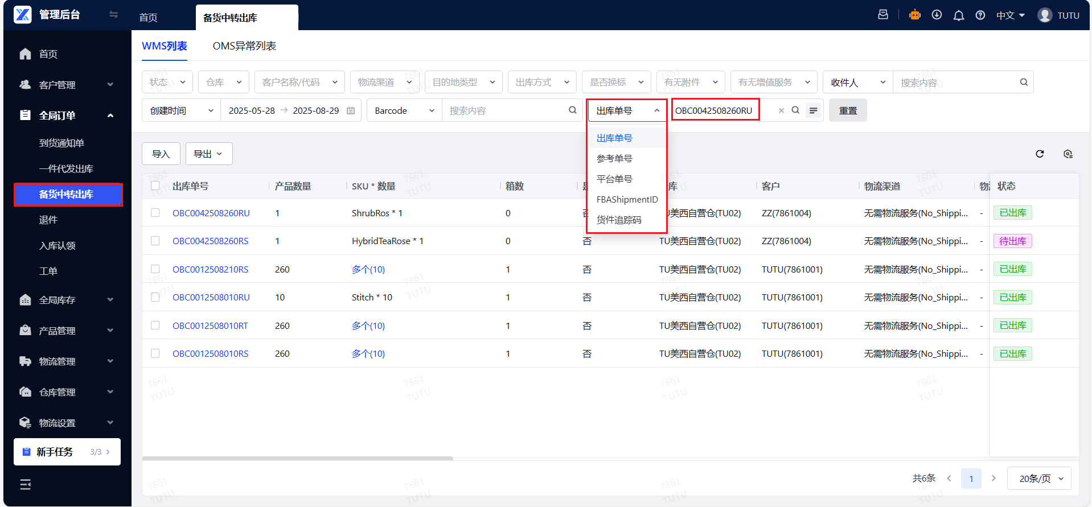Open order link OBC0012508210RS

(x=210, y=269)
